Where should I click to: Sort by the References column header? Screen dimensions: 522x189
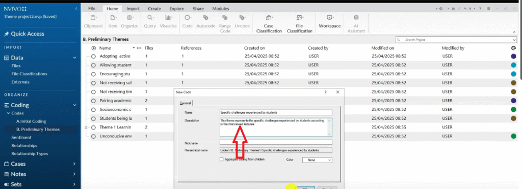tap(191, 48)
